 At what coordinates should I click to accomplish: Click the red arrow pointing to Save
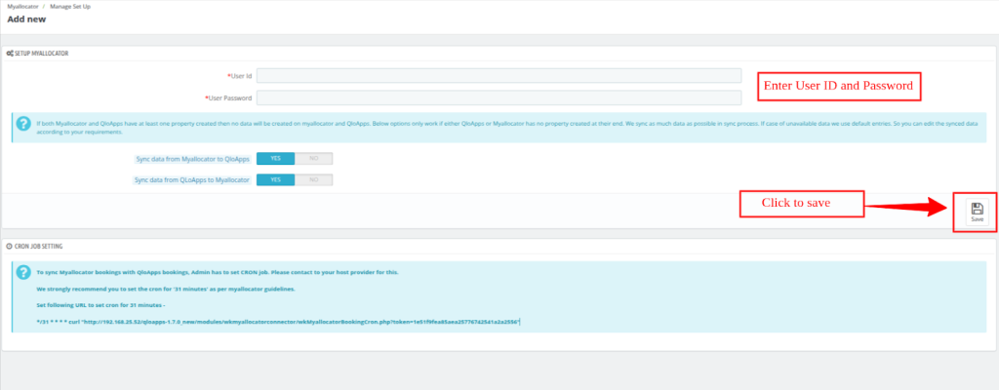point(906,208)
